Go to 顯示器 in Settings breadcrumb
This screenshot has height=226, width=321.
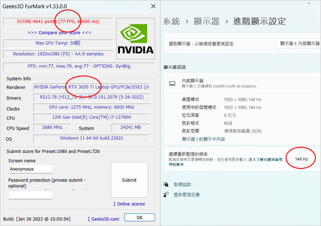tap(206, 21)
